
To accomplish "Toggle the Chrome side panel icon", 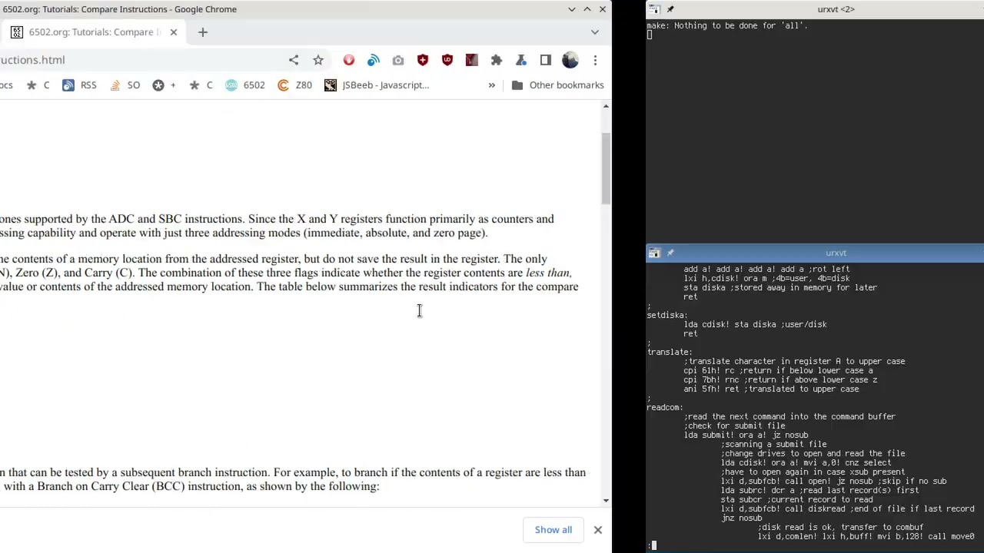I will coord(546,60).
